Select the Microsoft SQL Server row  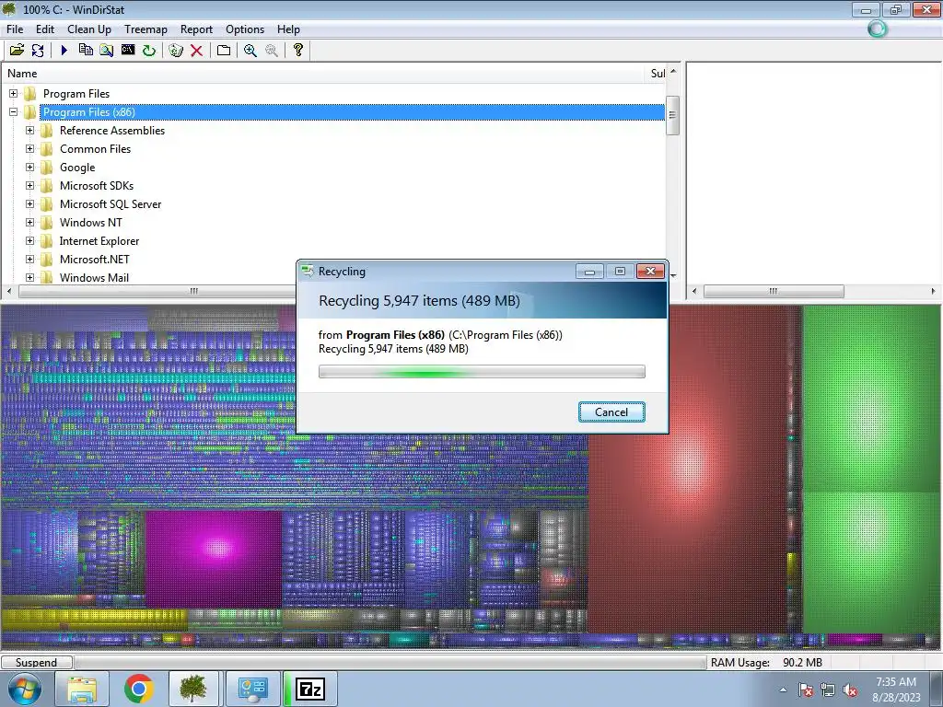coord(111,203)
